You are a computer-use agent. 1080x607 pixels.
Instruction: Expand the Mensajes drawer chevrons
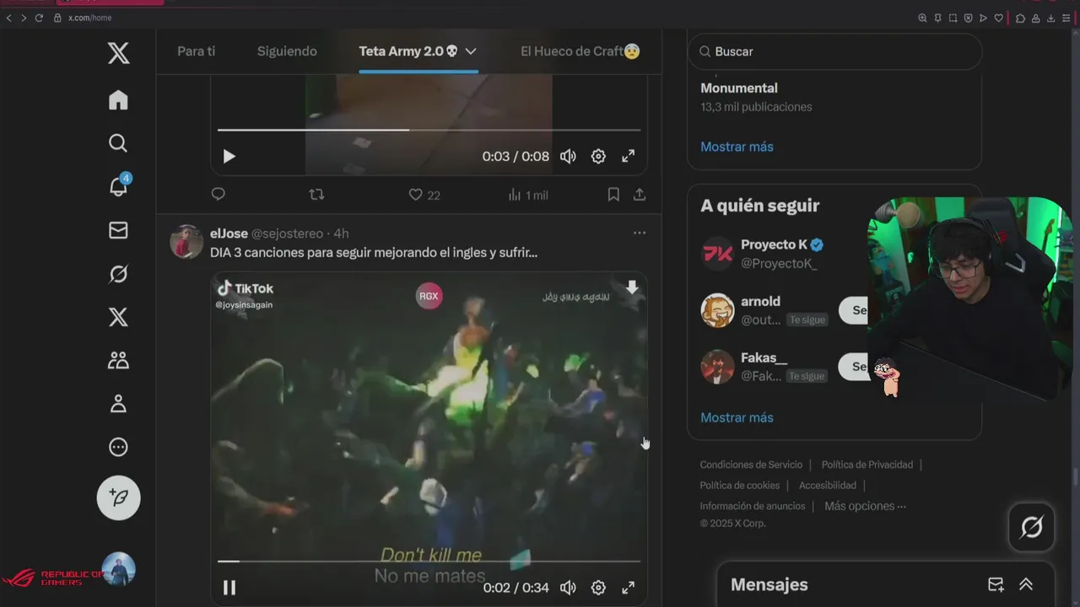1026,585
